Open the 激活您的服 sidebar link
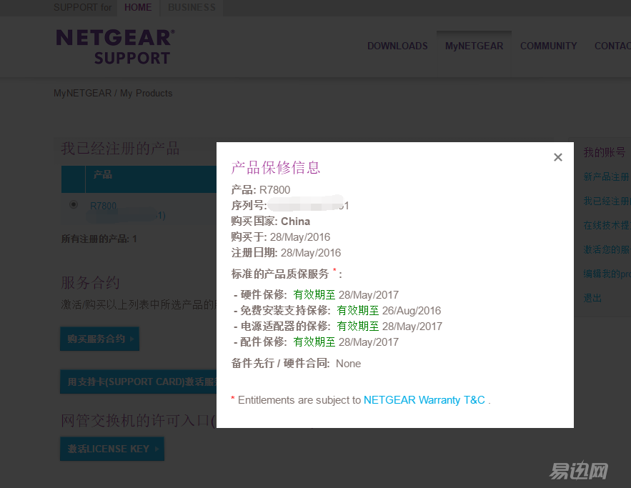Screen dimensions: 631x488 (x=607, y=249)
